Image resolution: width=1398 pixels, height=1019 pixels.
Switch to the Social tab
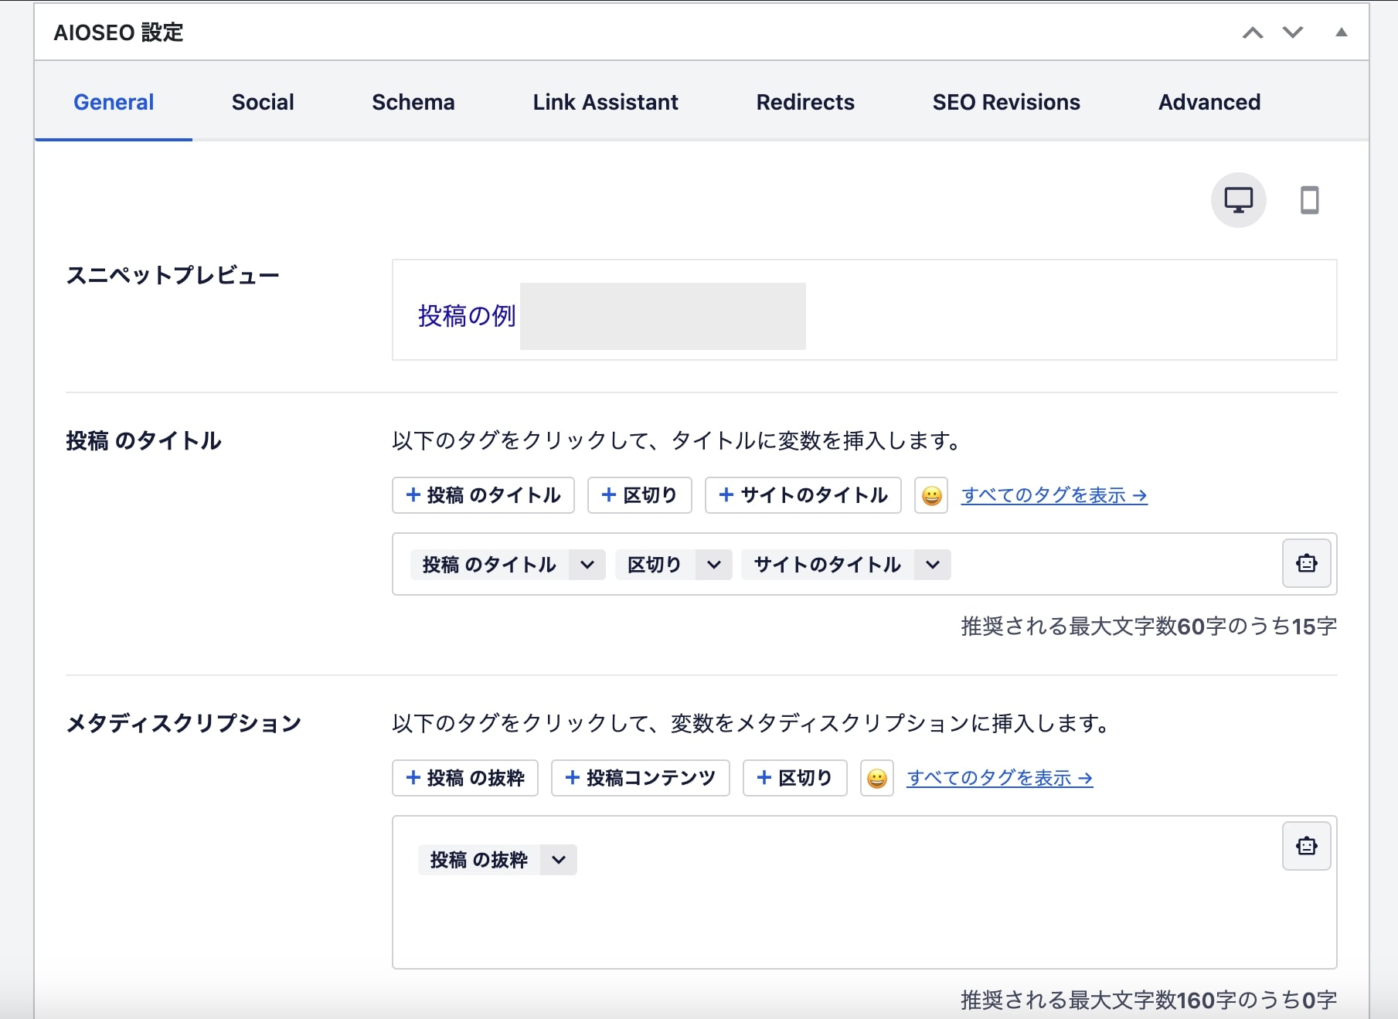[262, 101]
